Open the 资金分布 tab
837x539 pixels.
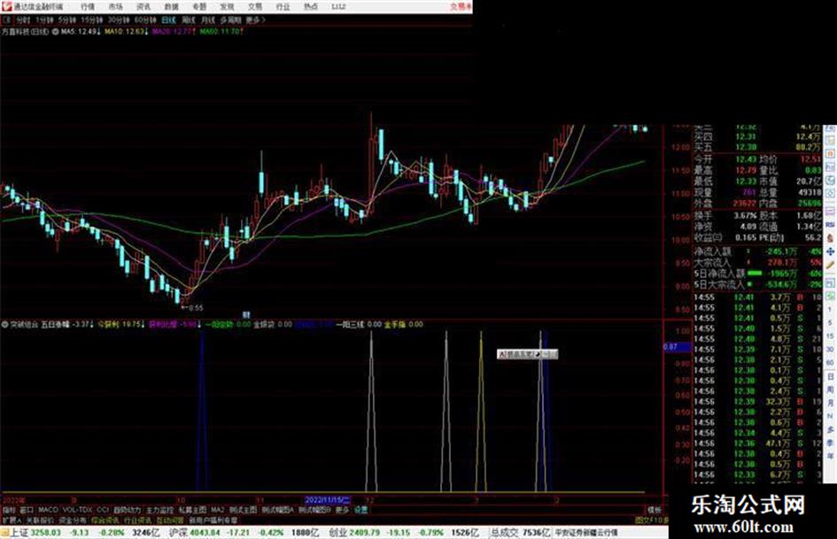coord(73,520)
